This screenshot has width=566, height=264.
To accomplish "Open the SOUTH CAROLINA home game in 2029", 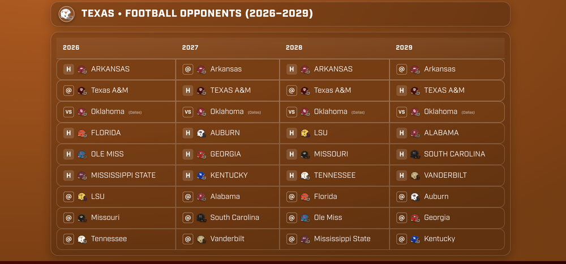I will pos(454,154).
